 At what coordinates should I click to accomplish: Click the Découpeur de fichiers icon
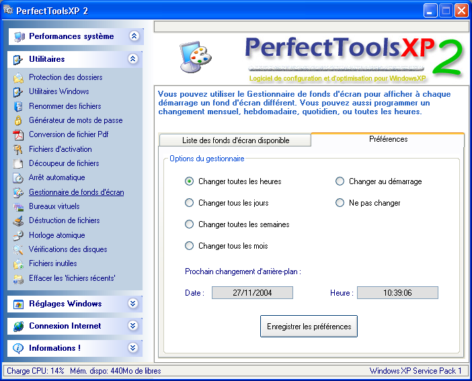pos(18,163)
